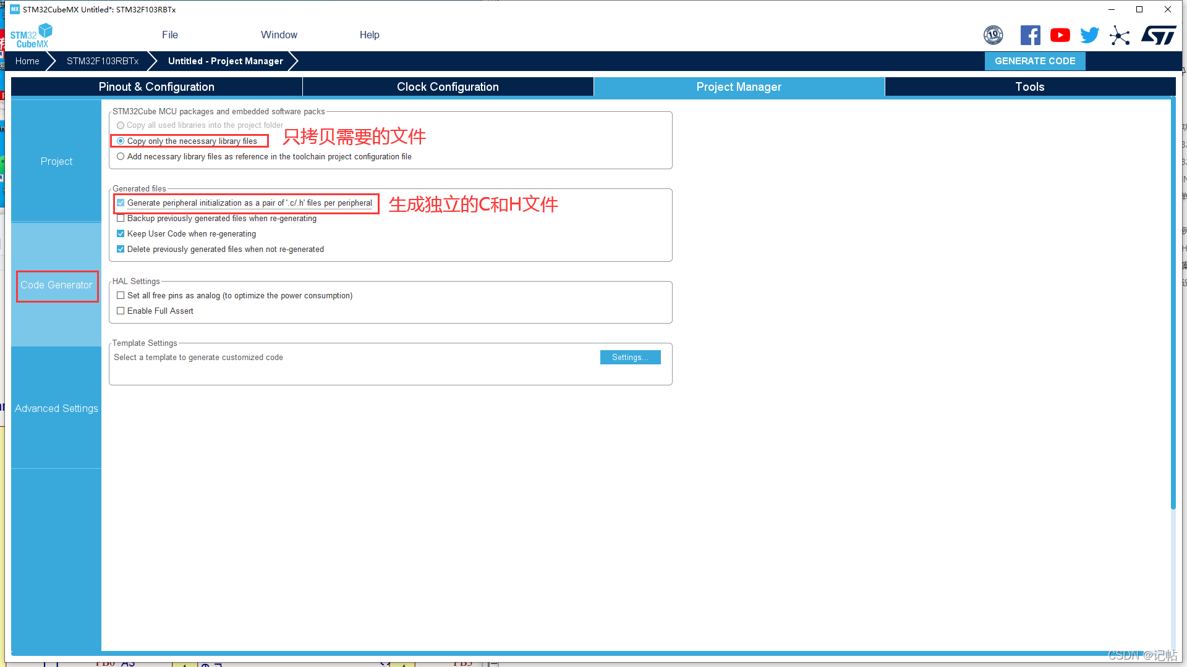Viewport: 1187px width, 667px height.
Task: Click the GENERATE CODE button
Action: (1035, 61)
